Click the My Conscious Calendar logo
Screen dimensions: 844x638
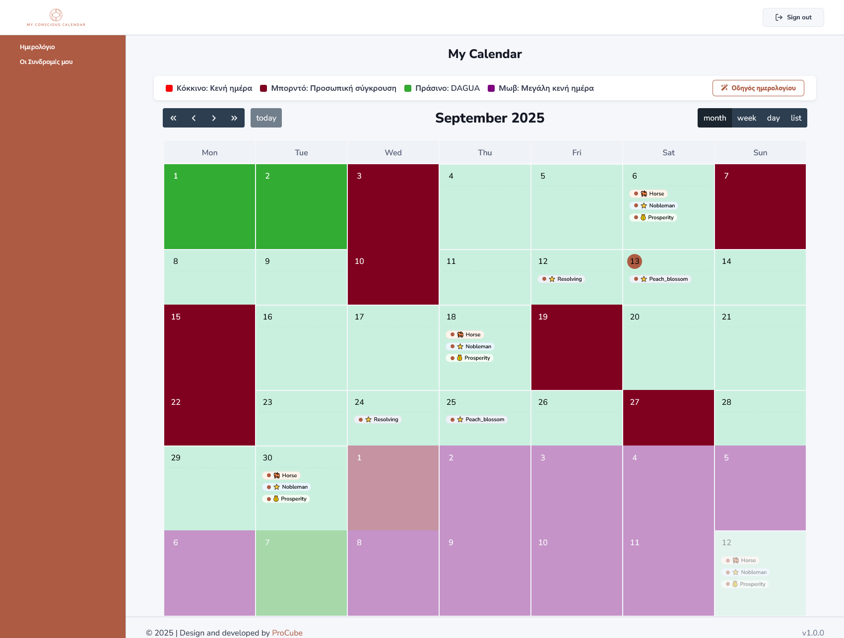coord(56,17)
